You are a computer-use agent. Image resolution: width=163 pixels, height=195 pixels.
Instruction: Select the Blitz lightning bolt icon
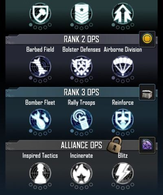(x=123, y=173)
